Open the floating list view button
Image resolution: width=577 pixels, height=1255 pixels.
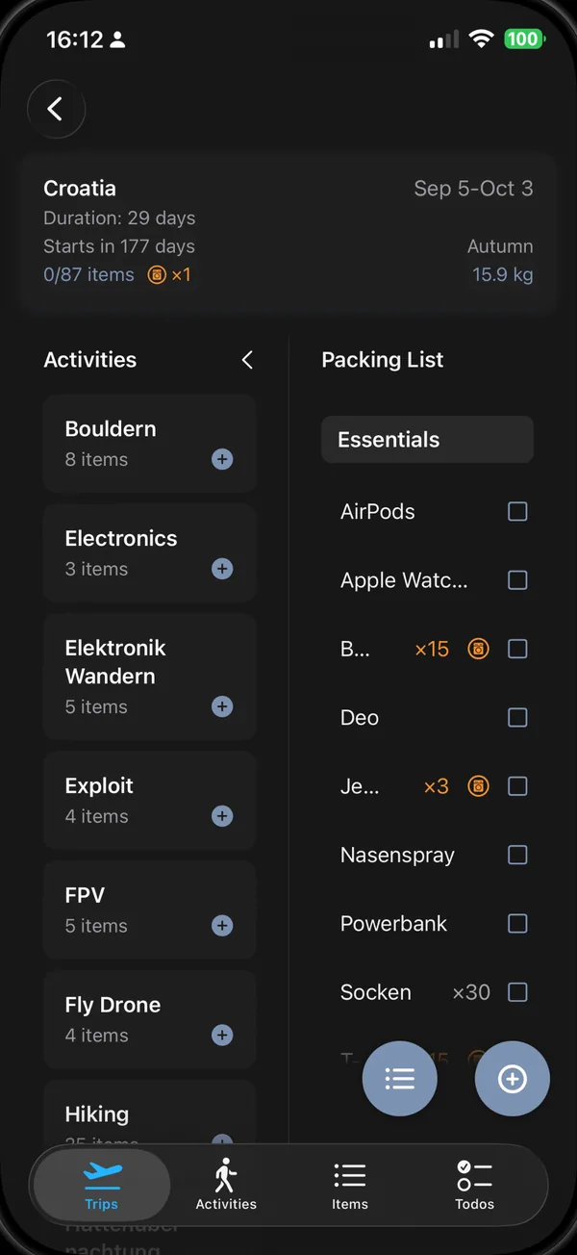coord(400,1079)
